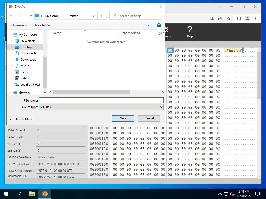Open the address path dropdown
This screenshot has width=266, height=199.
[x=93, y=16]
